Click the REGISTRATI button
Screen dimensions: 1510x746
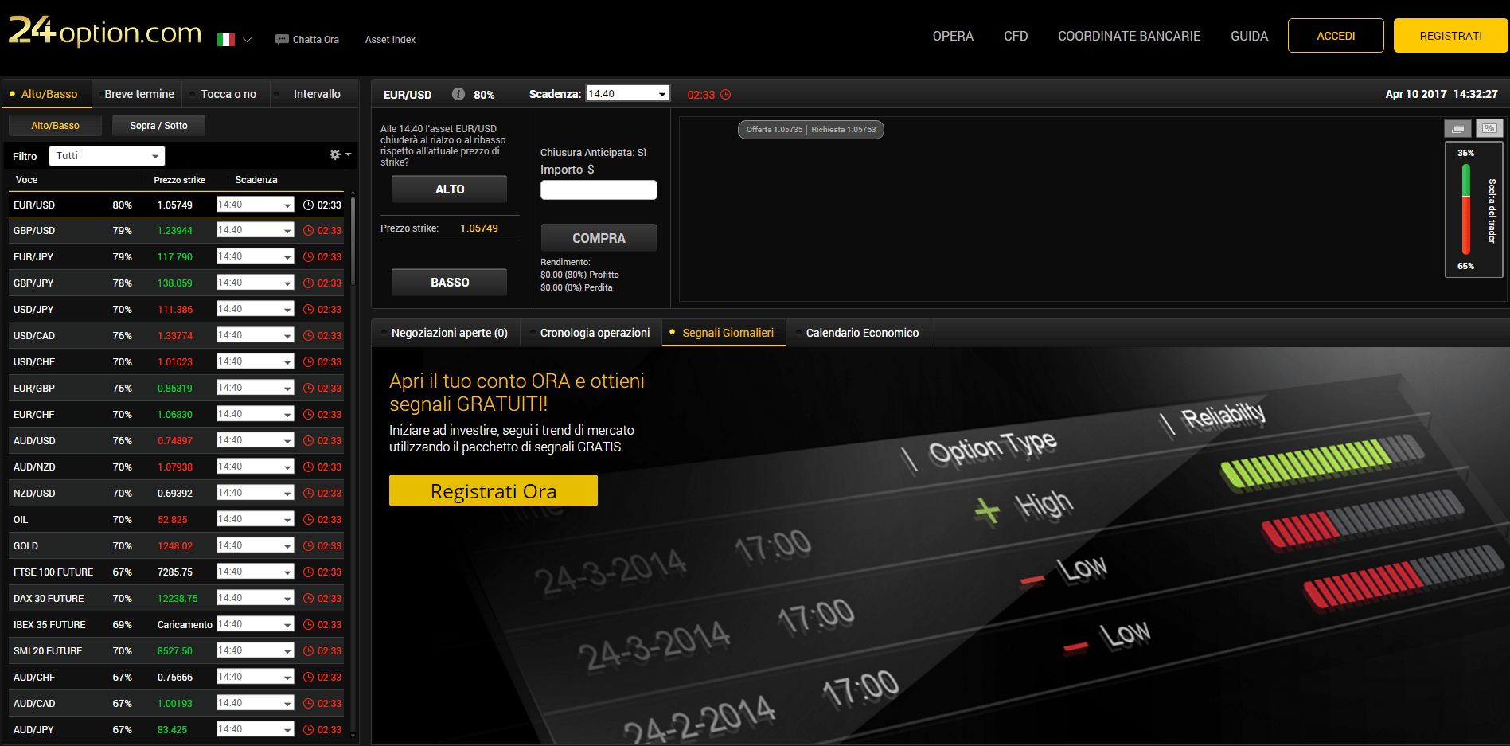click(x=1450, y=36)
